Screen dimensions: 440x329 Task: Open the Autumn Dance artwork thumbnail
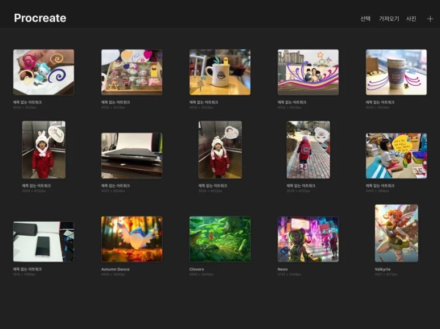(131, 239)
